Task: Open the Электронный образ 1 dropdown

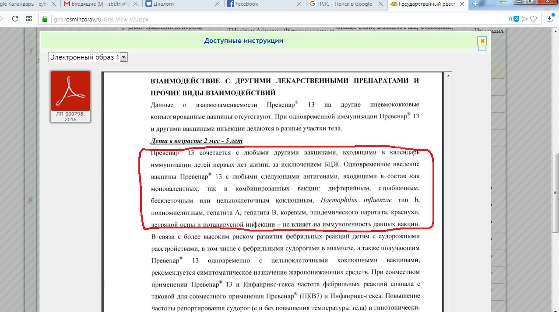Action: [88, 57]
